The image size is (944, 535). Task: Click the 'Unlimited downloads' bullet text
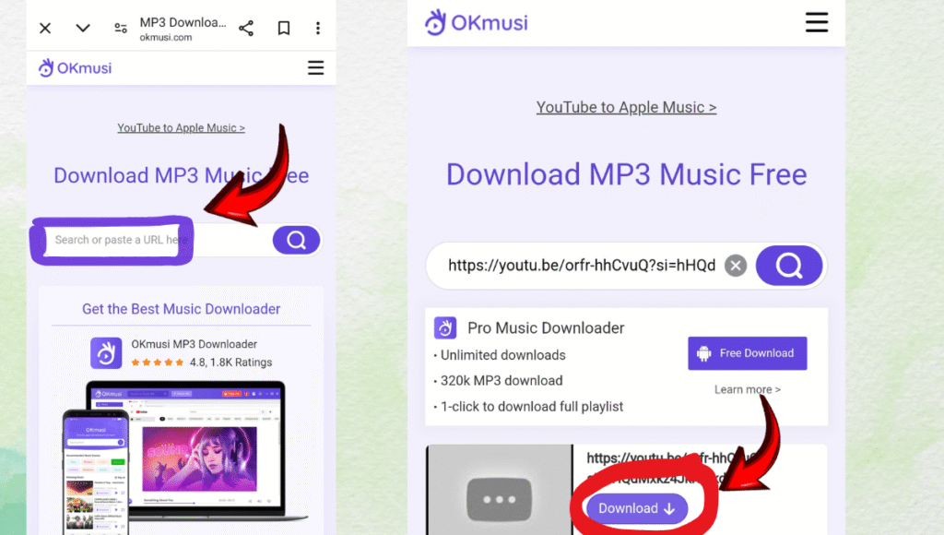[503, 355]
